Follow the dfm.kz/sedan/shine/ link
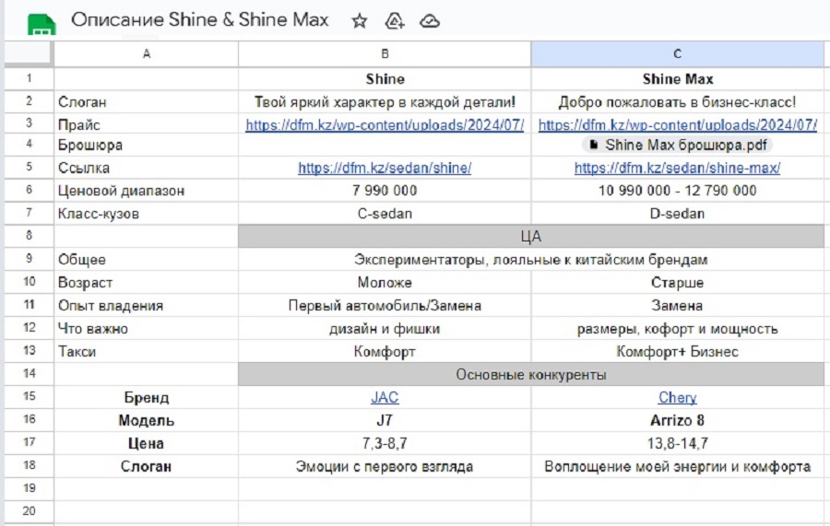The width and height of the screenshot is (830, 526). (385, 169)
